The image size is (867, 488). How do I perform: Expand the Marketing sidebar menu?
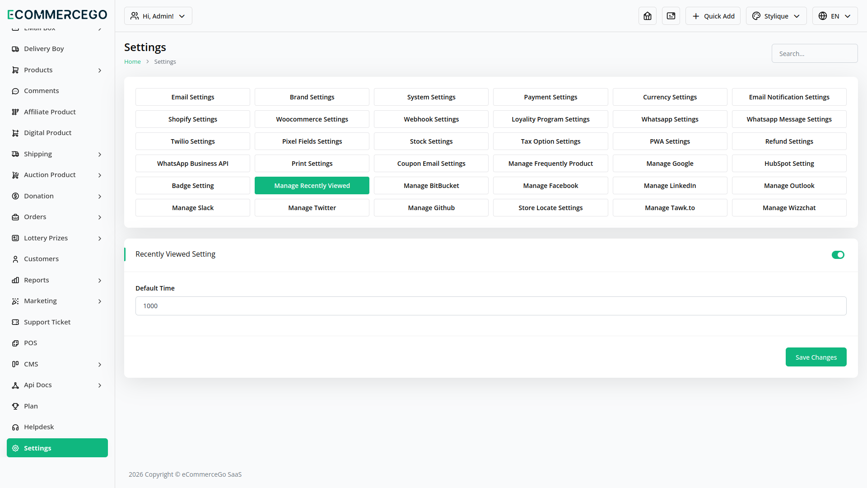pos(57,301)
